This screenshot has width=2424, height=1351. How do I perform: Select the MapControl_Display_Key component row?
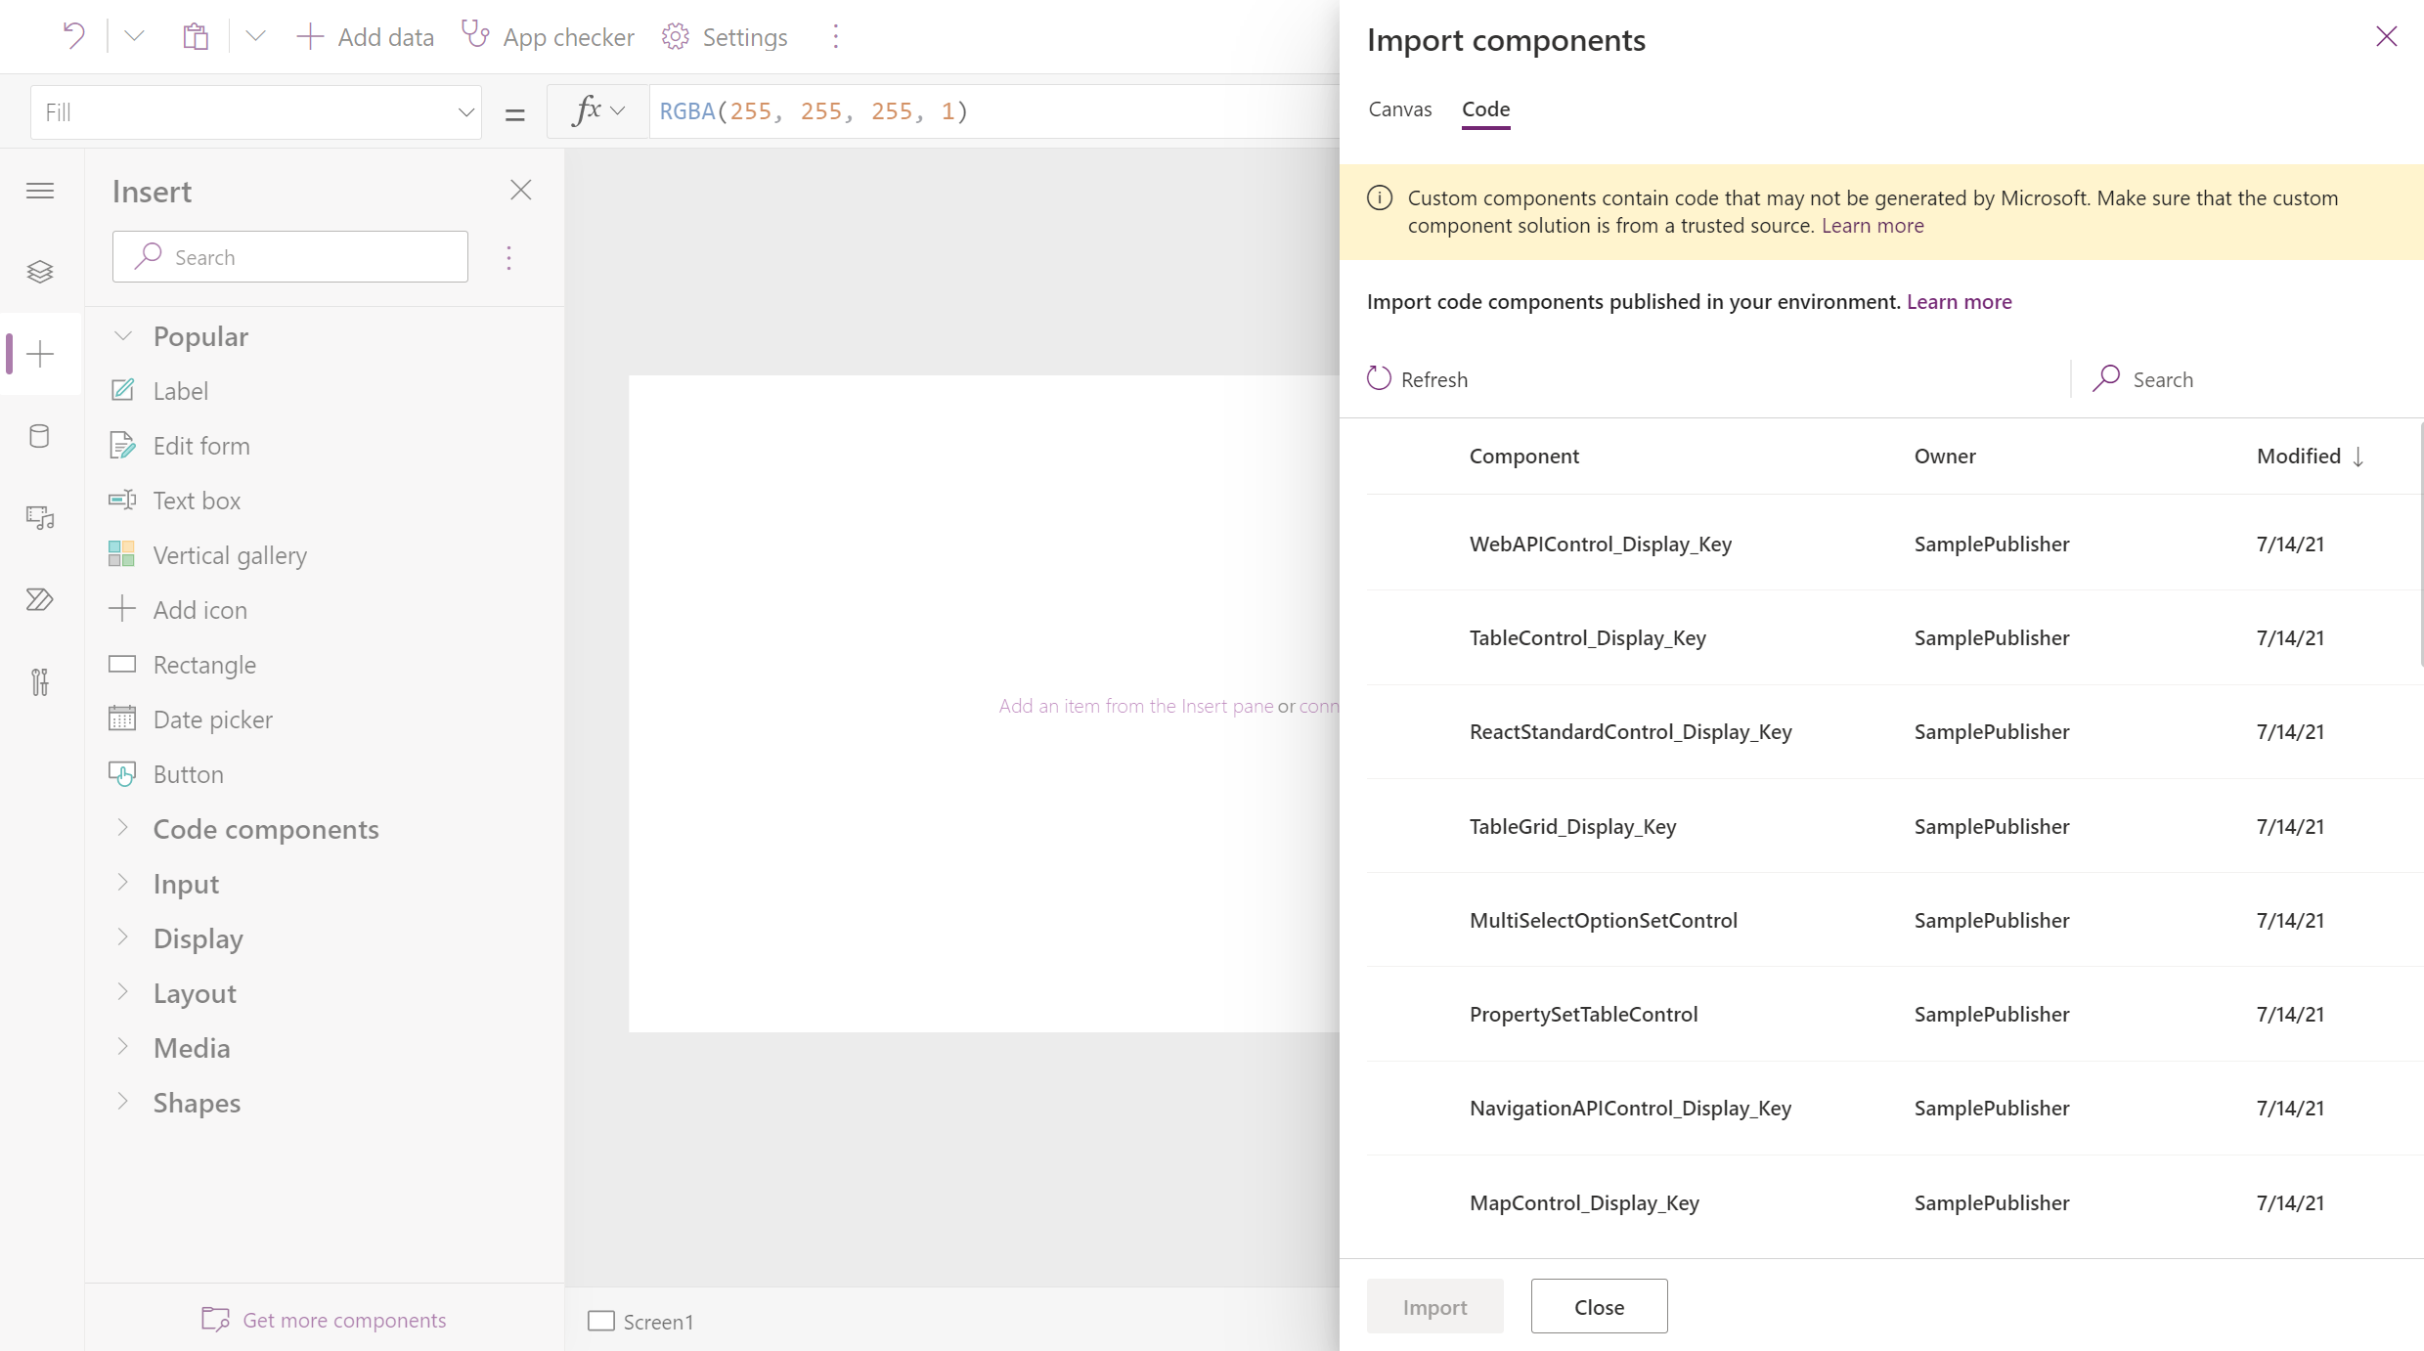(x=1583, y=1202)
